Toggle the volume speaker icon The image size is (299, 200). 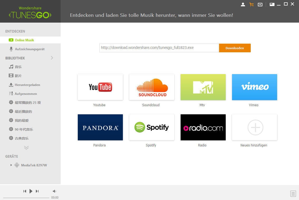54,191
